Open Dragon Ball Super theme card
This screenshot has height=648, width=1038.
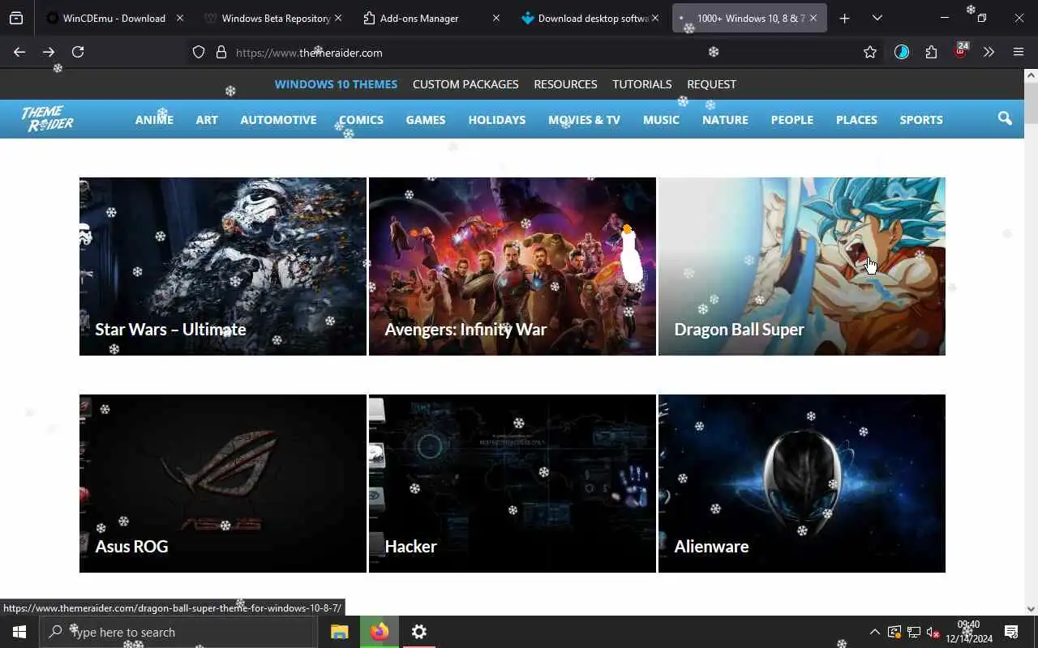[802, 266]
